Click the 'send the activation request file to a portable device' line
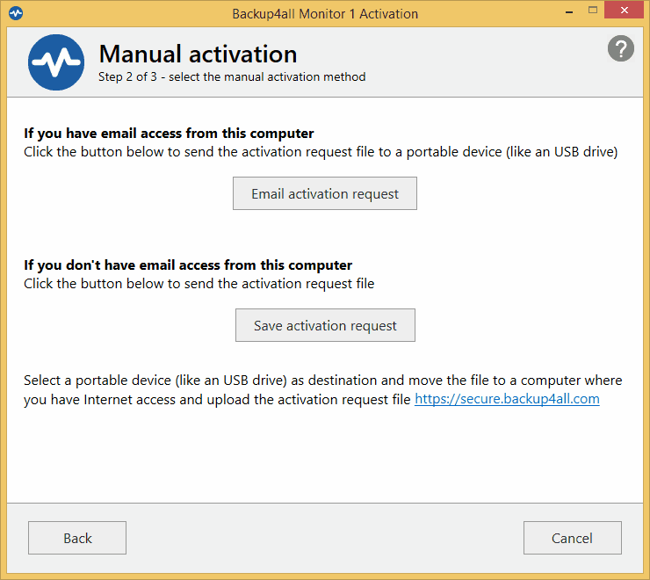Image resolution: width=650 pixels, height=580 pixels. point(321,152)
